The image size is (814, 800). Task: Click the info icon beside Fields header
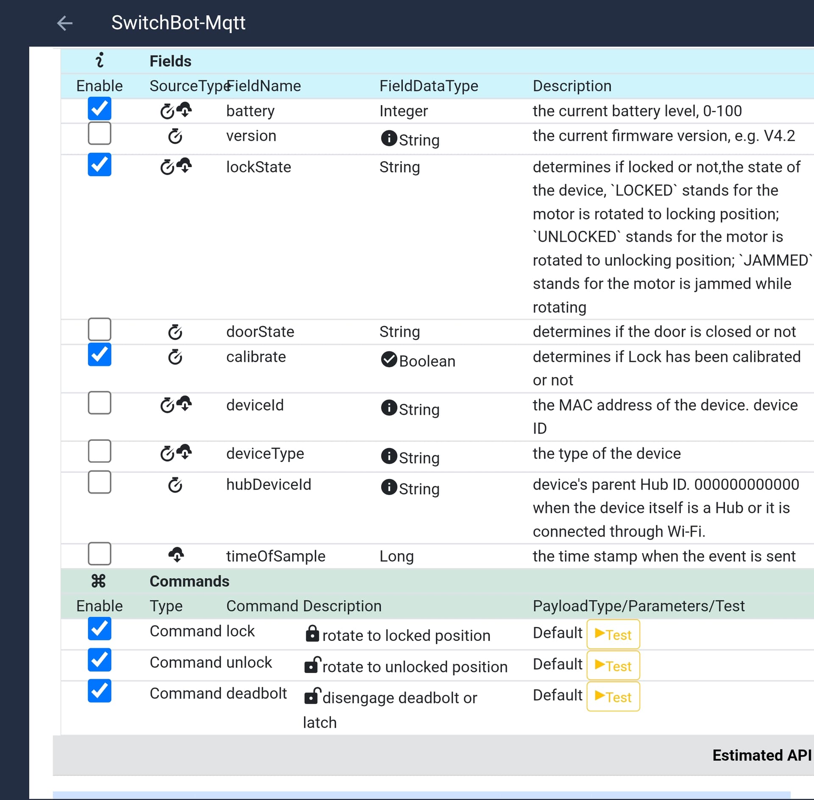click(100, 60)
